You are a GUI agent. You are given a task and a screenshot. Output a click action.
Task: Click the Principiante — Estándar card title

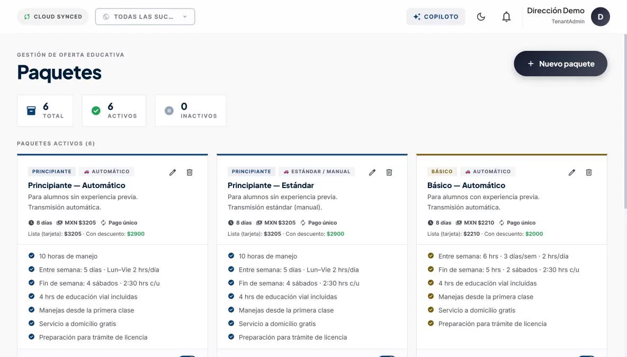click(x=271, y=185)
